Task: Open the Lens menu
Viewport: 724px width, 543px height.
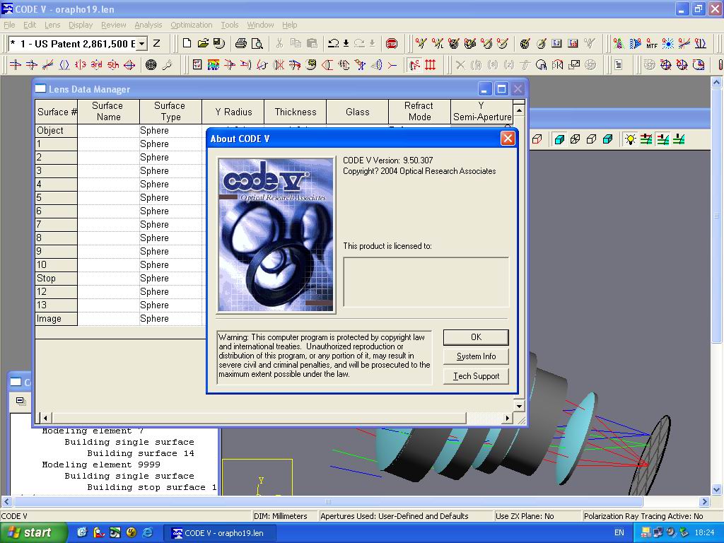Action: pyautogui.click(x=52, y=25)
